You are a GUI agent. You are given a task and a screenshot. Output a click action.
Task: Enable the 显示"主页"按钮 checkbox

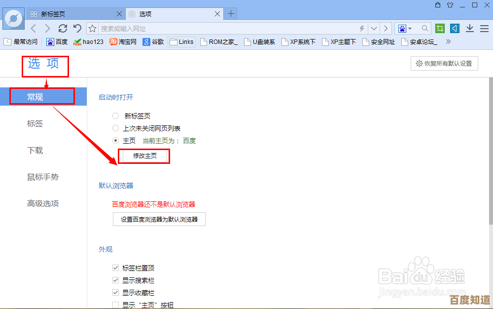[x=115, y=305]
